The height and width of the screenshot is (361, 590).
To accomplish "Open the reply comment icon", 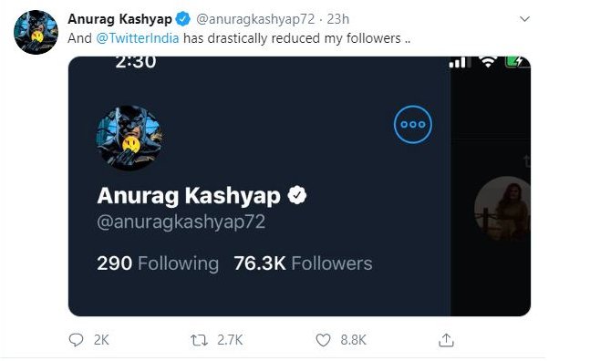I will click(x=77, y=340).
